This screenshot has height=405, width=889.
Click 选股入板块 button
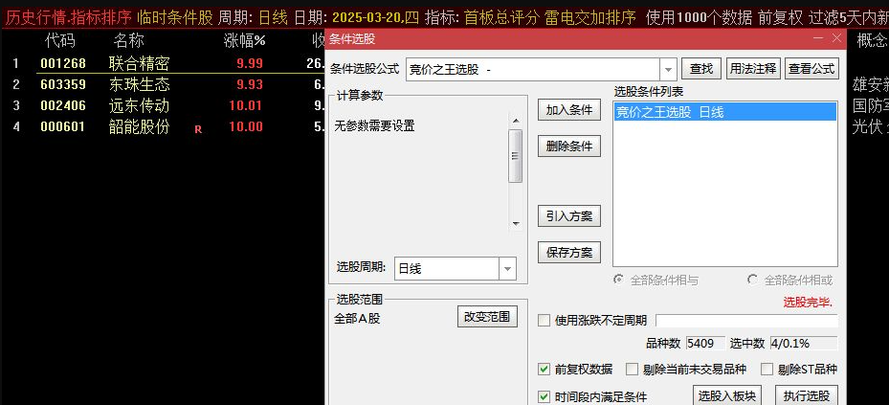[x=727, y=396]
